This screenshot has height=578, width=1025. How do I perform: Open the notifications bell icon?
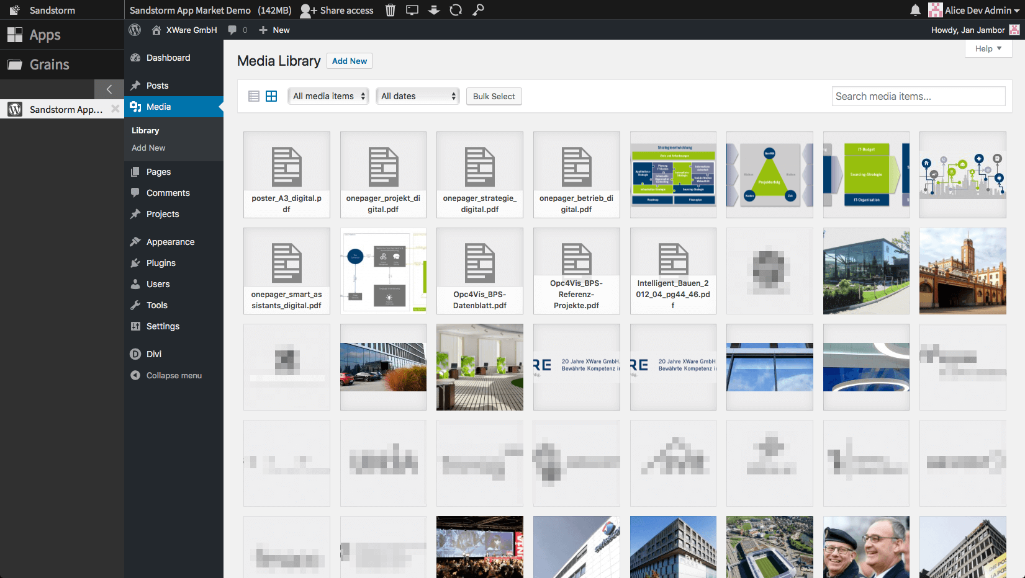coord(915,10)
